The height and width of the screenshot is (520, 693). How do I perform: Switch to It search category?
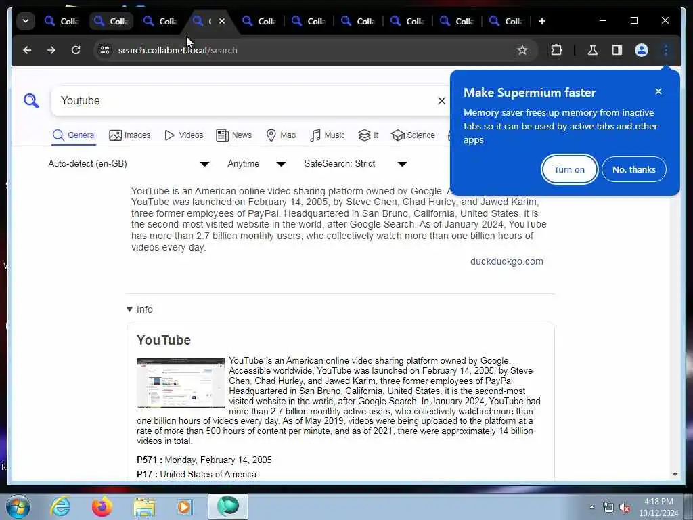(368, 135)
